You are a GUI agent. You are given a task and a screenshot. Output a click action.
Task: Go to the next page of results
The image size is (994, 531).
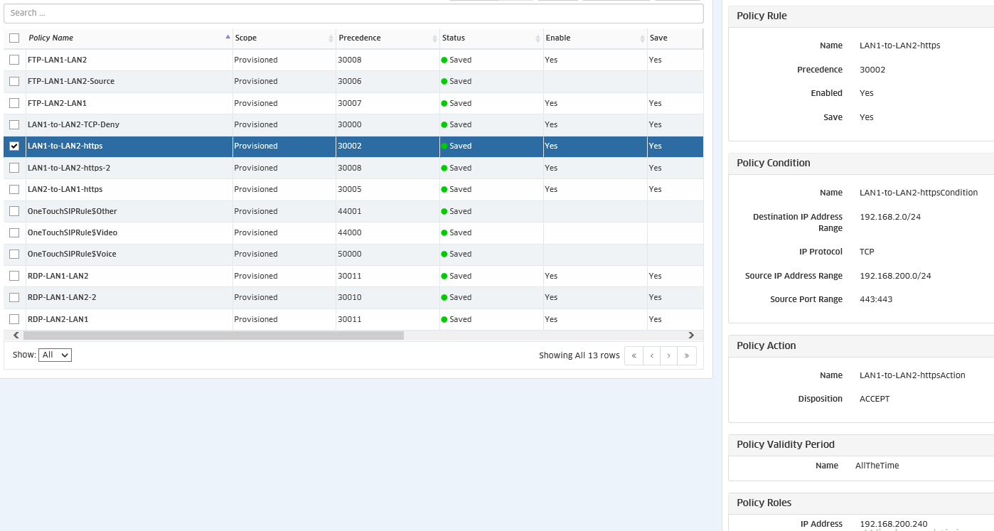point(669,355)
